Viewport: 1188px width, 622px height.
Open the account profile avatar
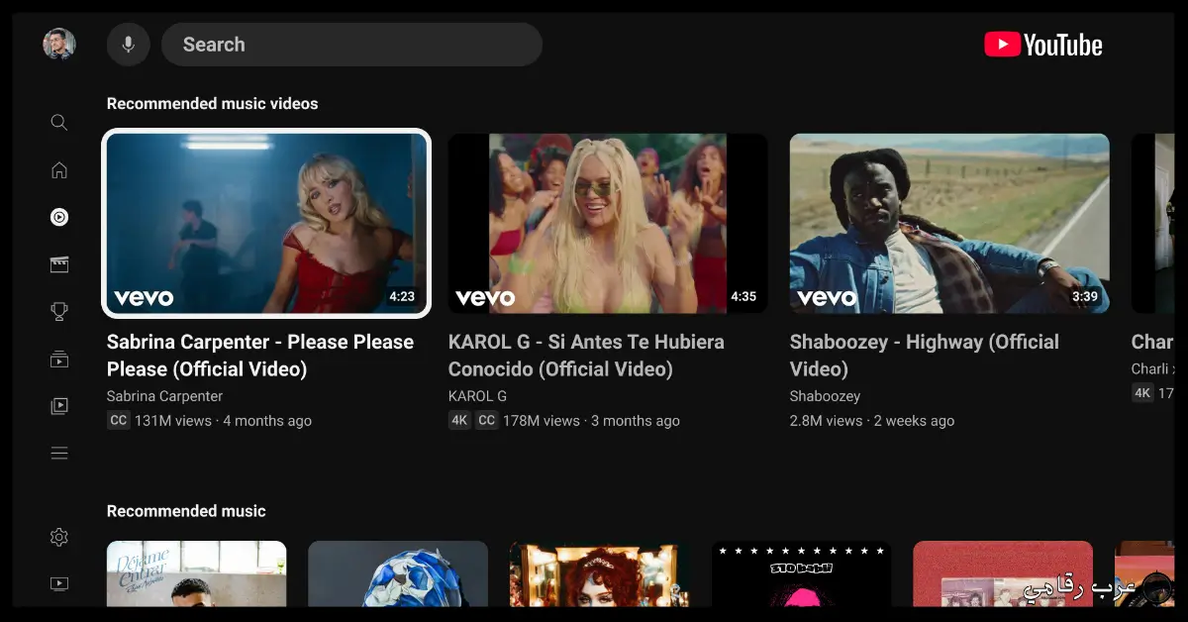click(59, 45)
